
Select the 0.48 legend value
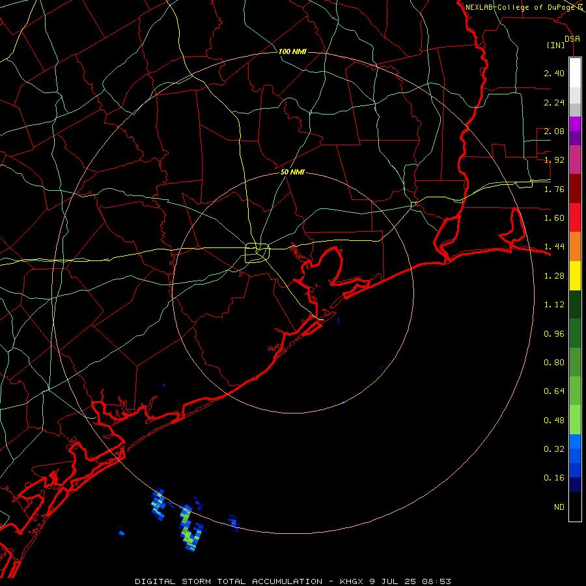(x=554, y=421)
